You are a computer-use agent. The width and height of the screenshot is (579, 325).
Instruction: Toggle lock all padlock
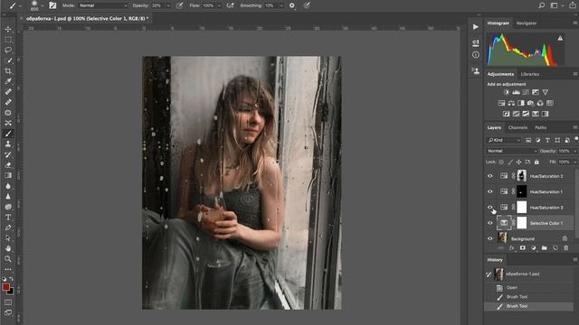(536, 162)
